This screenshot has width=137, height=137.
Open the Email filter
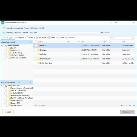pos(62,38)
